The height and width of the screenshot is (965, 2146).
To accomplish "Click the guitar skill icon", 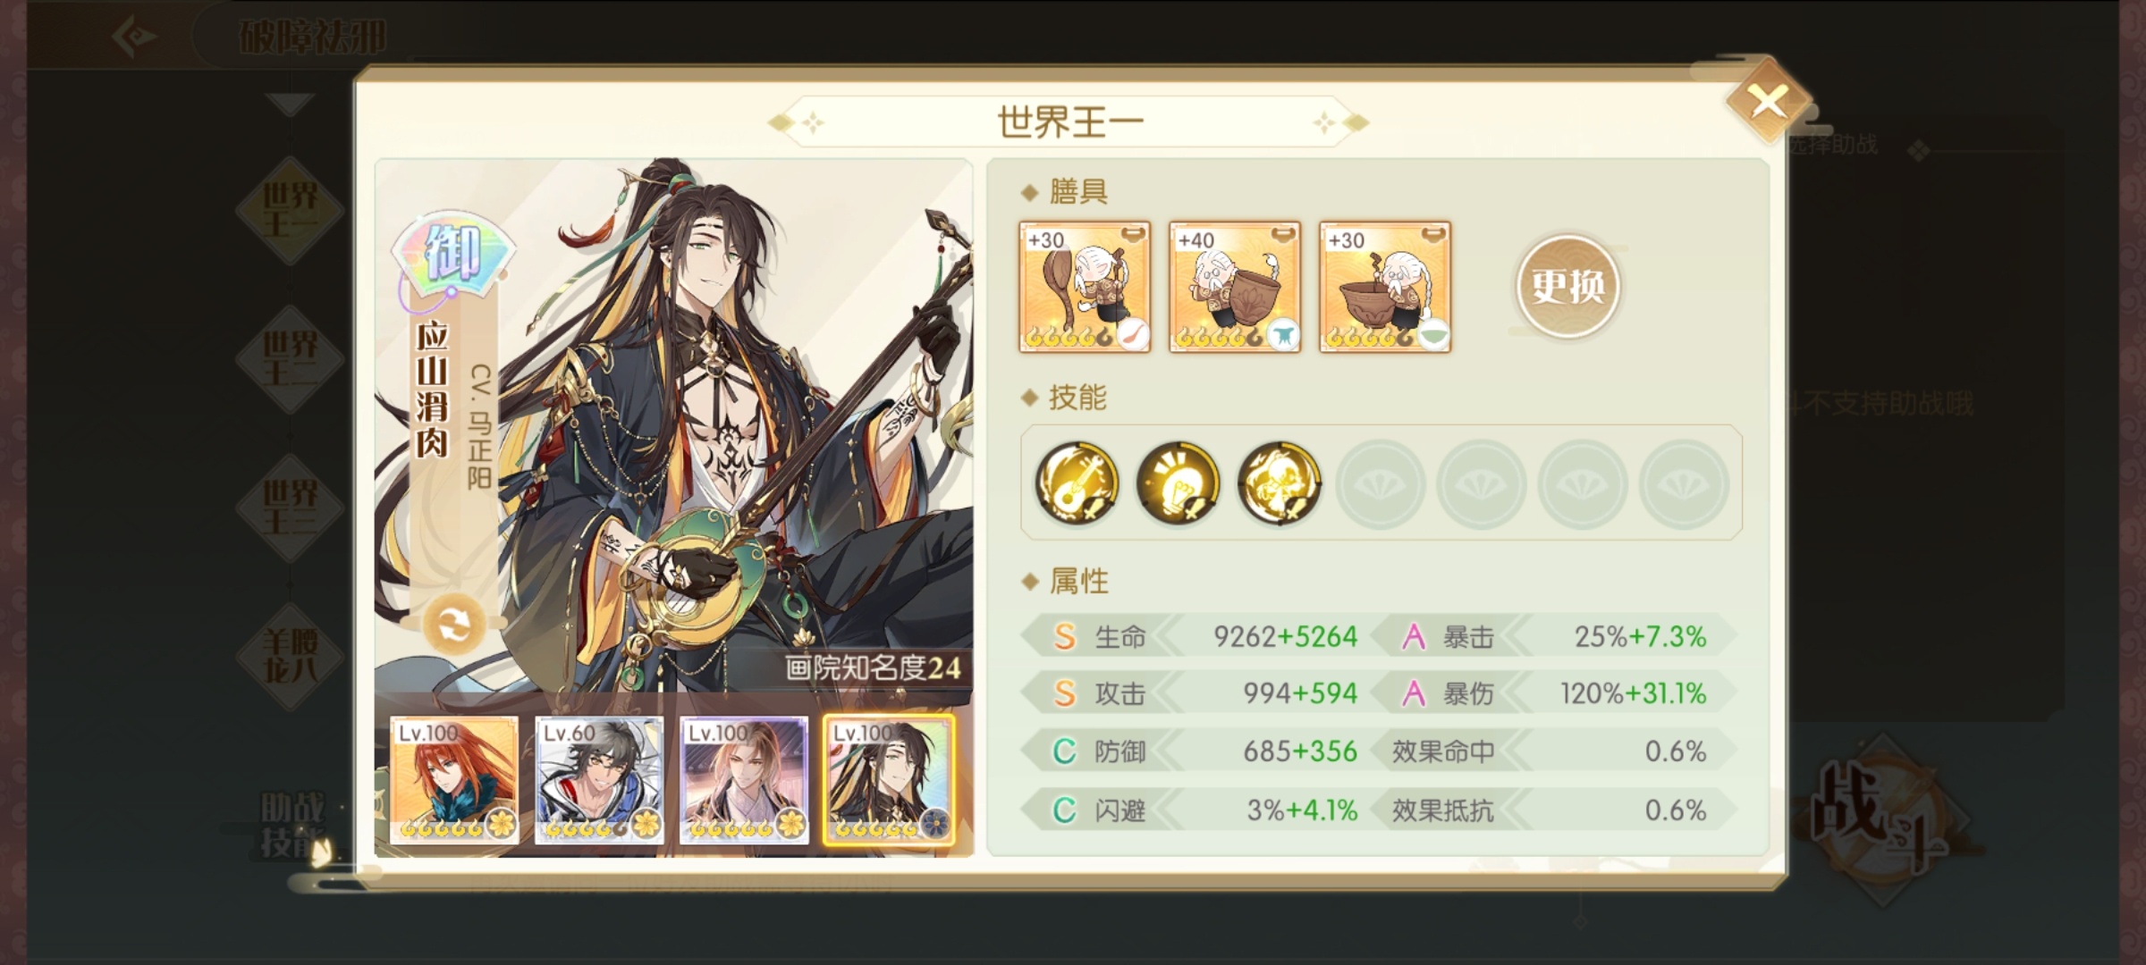I will [1077, 482].
